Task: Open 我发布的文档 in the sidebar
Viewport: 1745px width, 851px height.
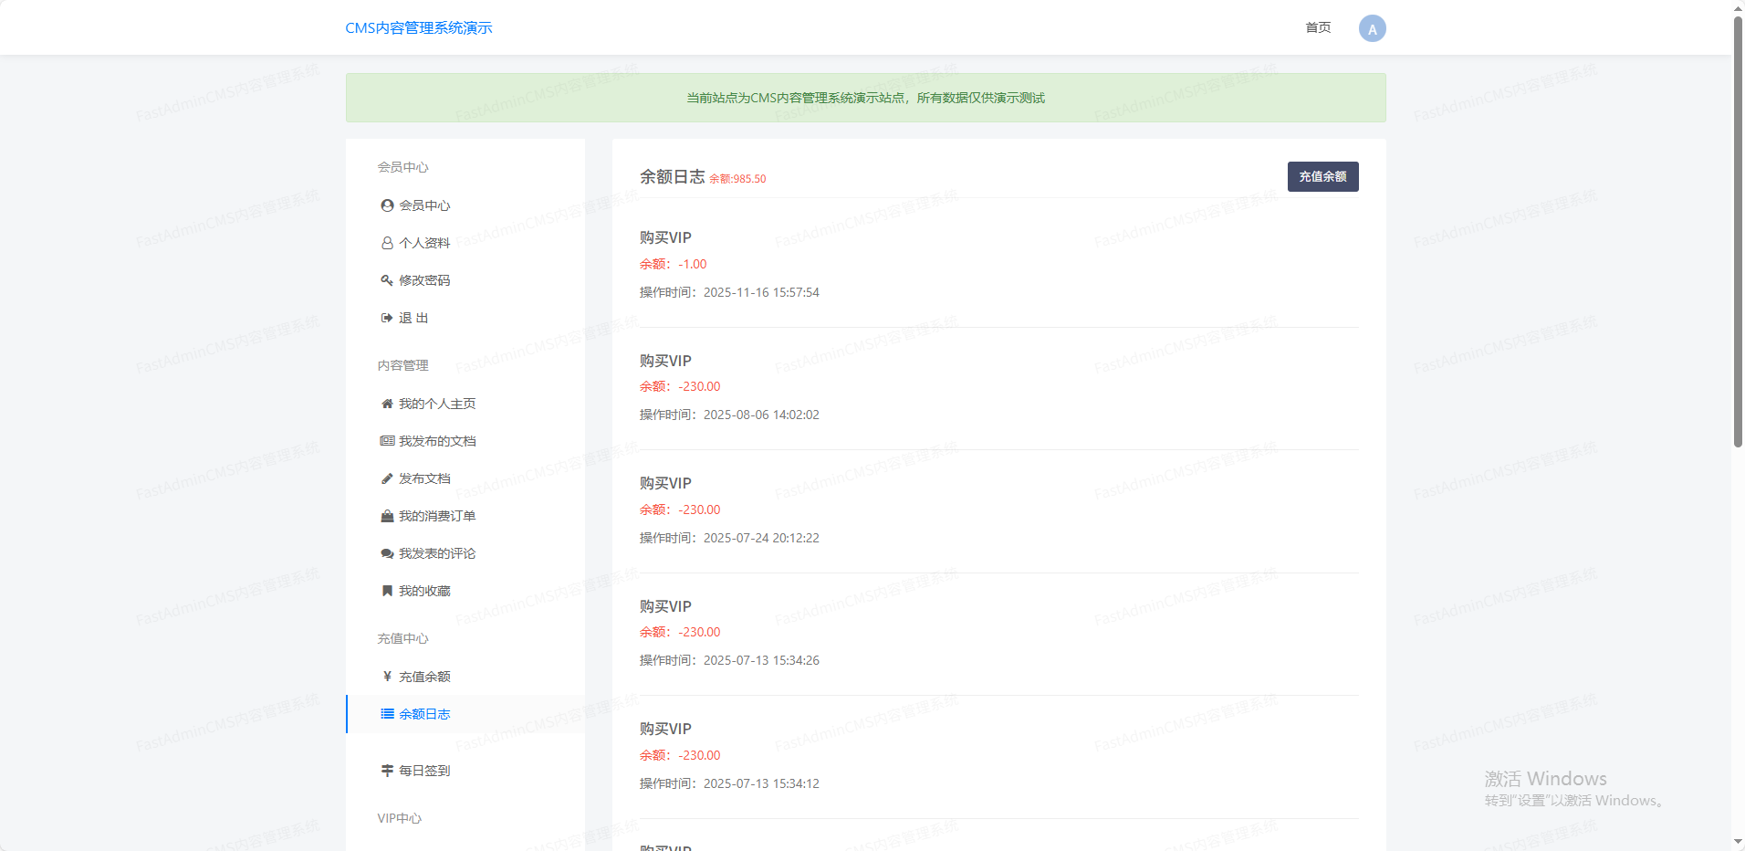Action: tap(437, 441)
